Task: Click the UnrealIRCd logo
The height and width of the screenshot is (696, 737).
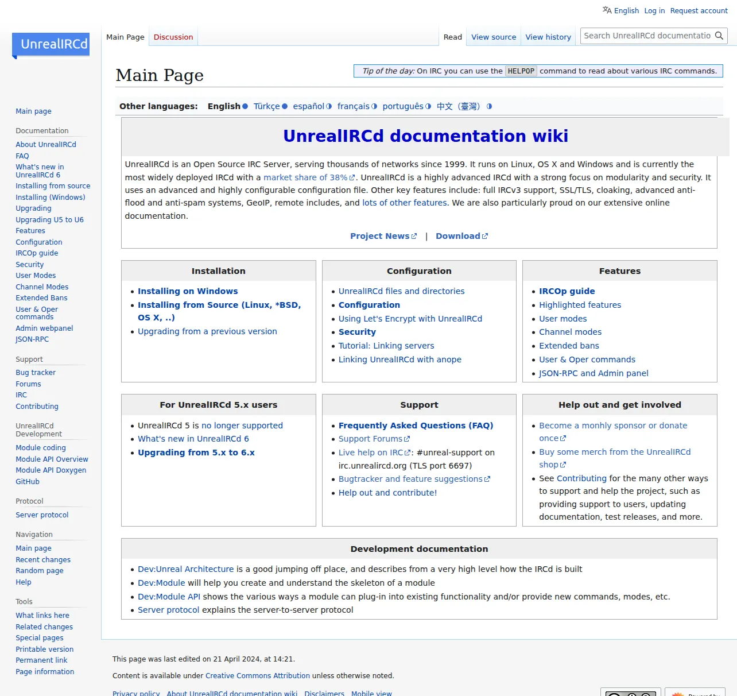Action: point(51,46)
